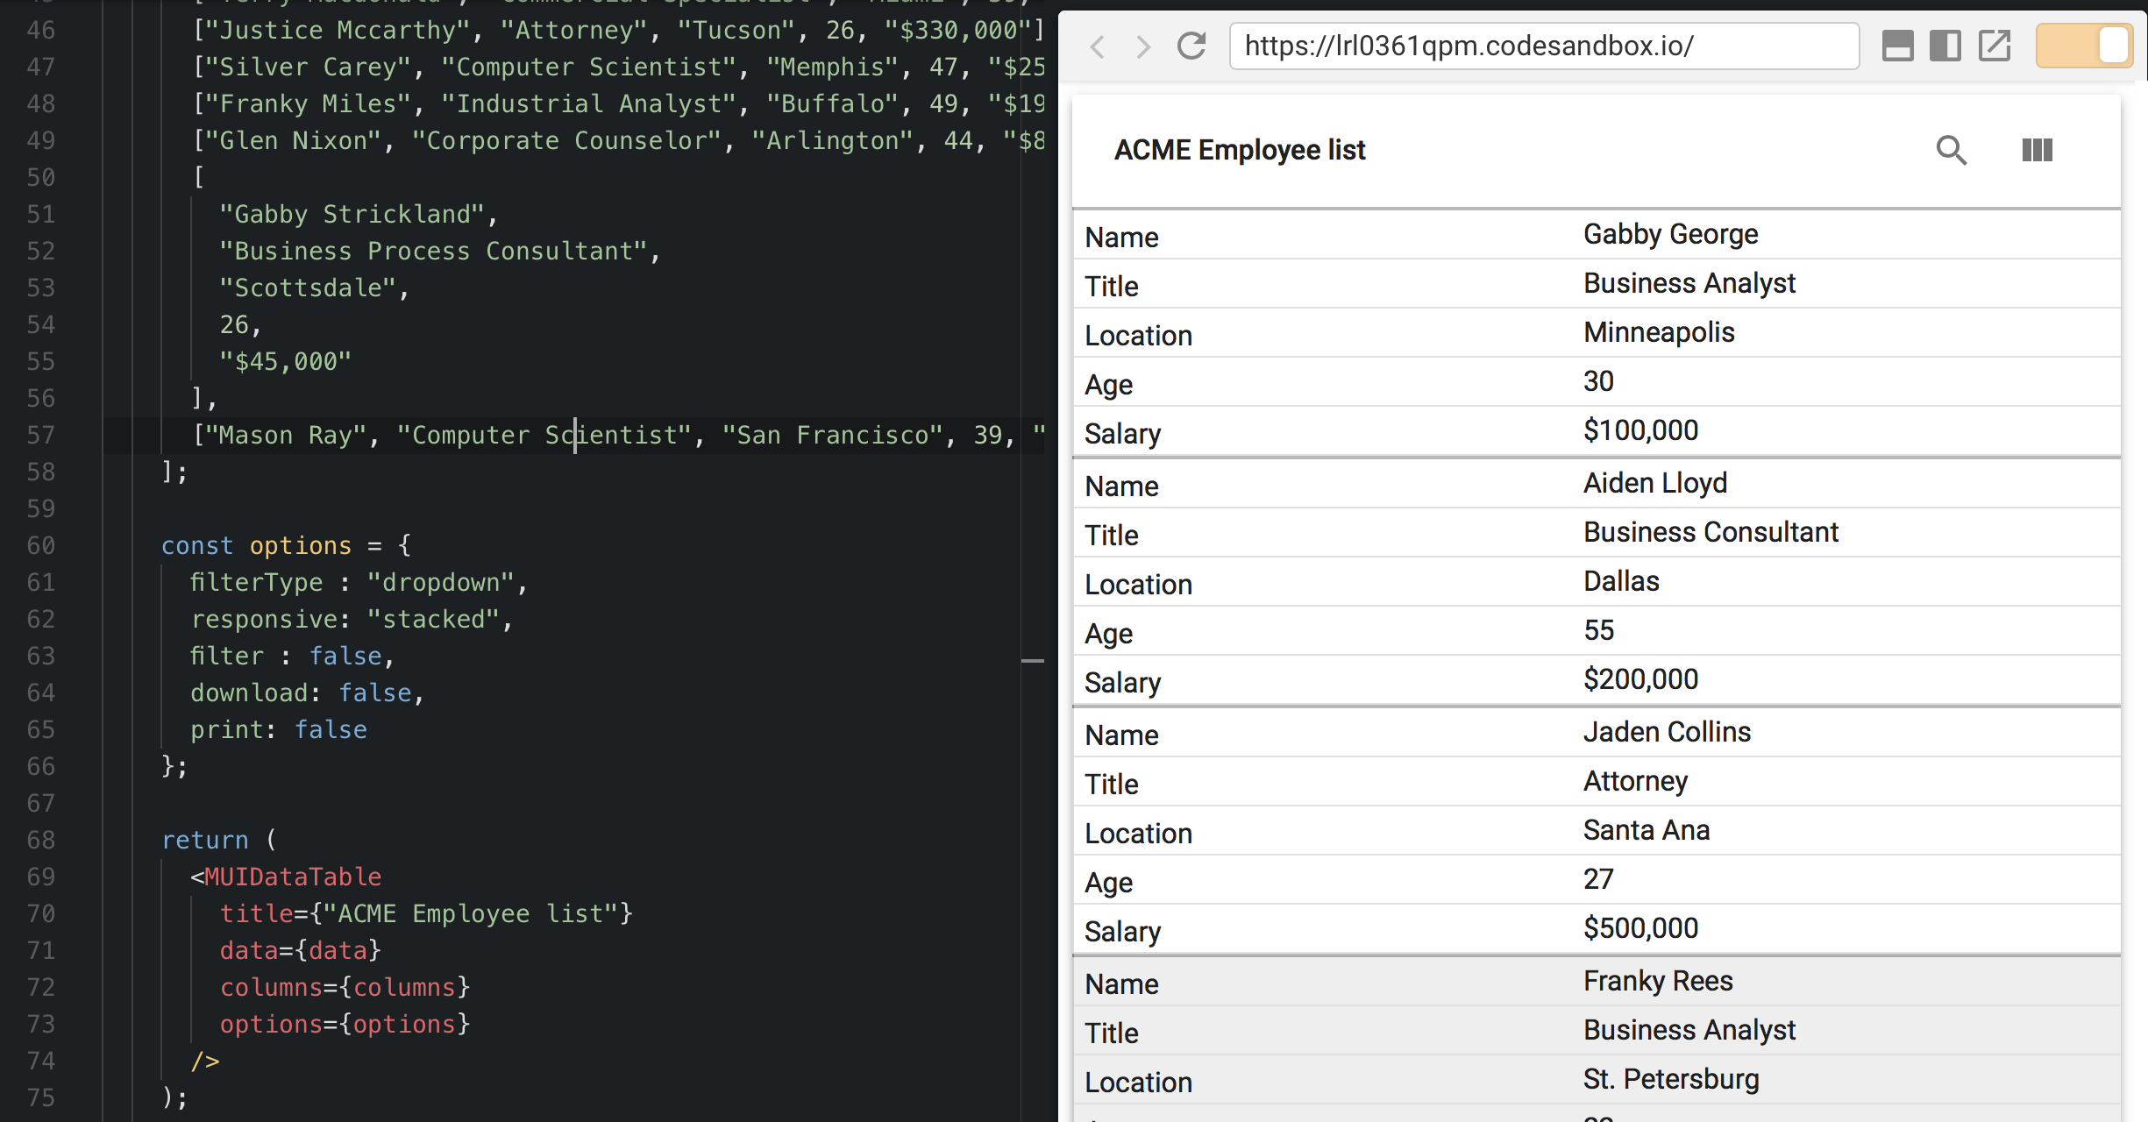Select the ACME Employee list title text

[x=1239, y=150]
